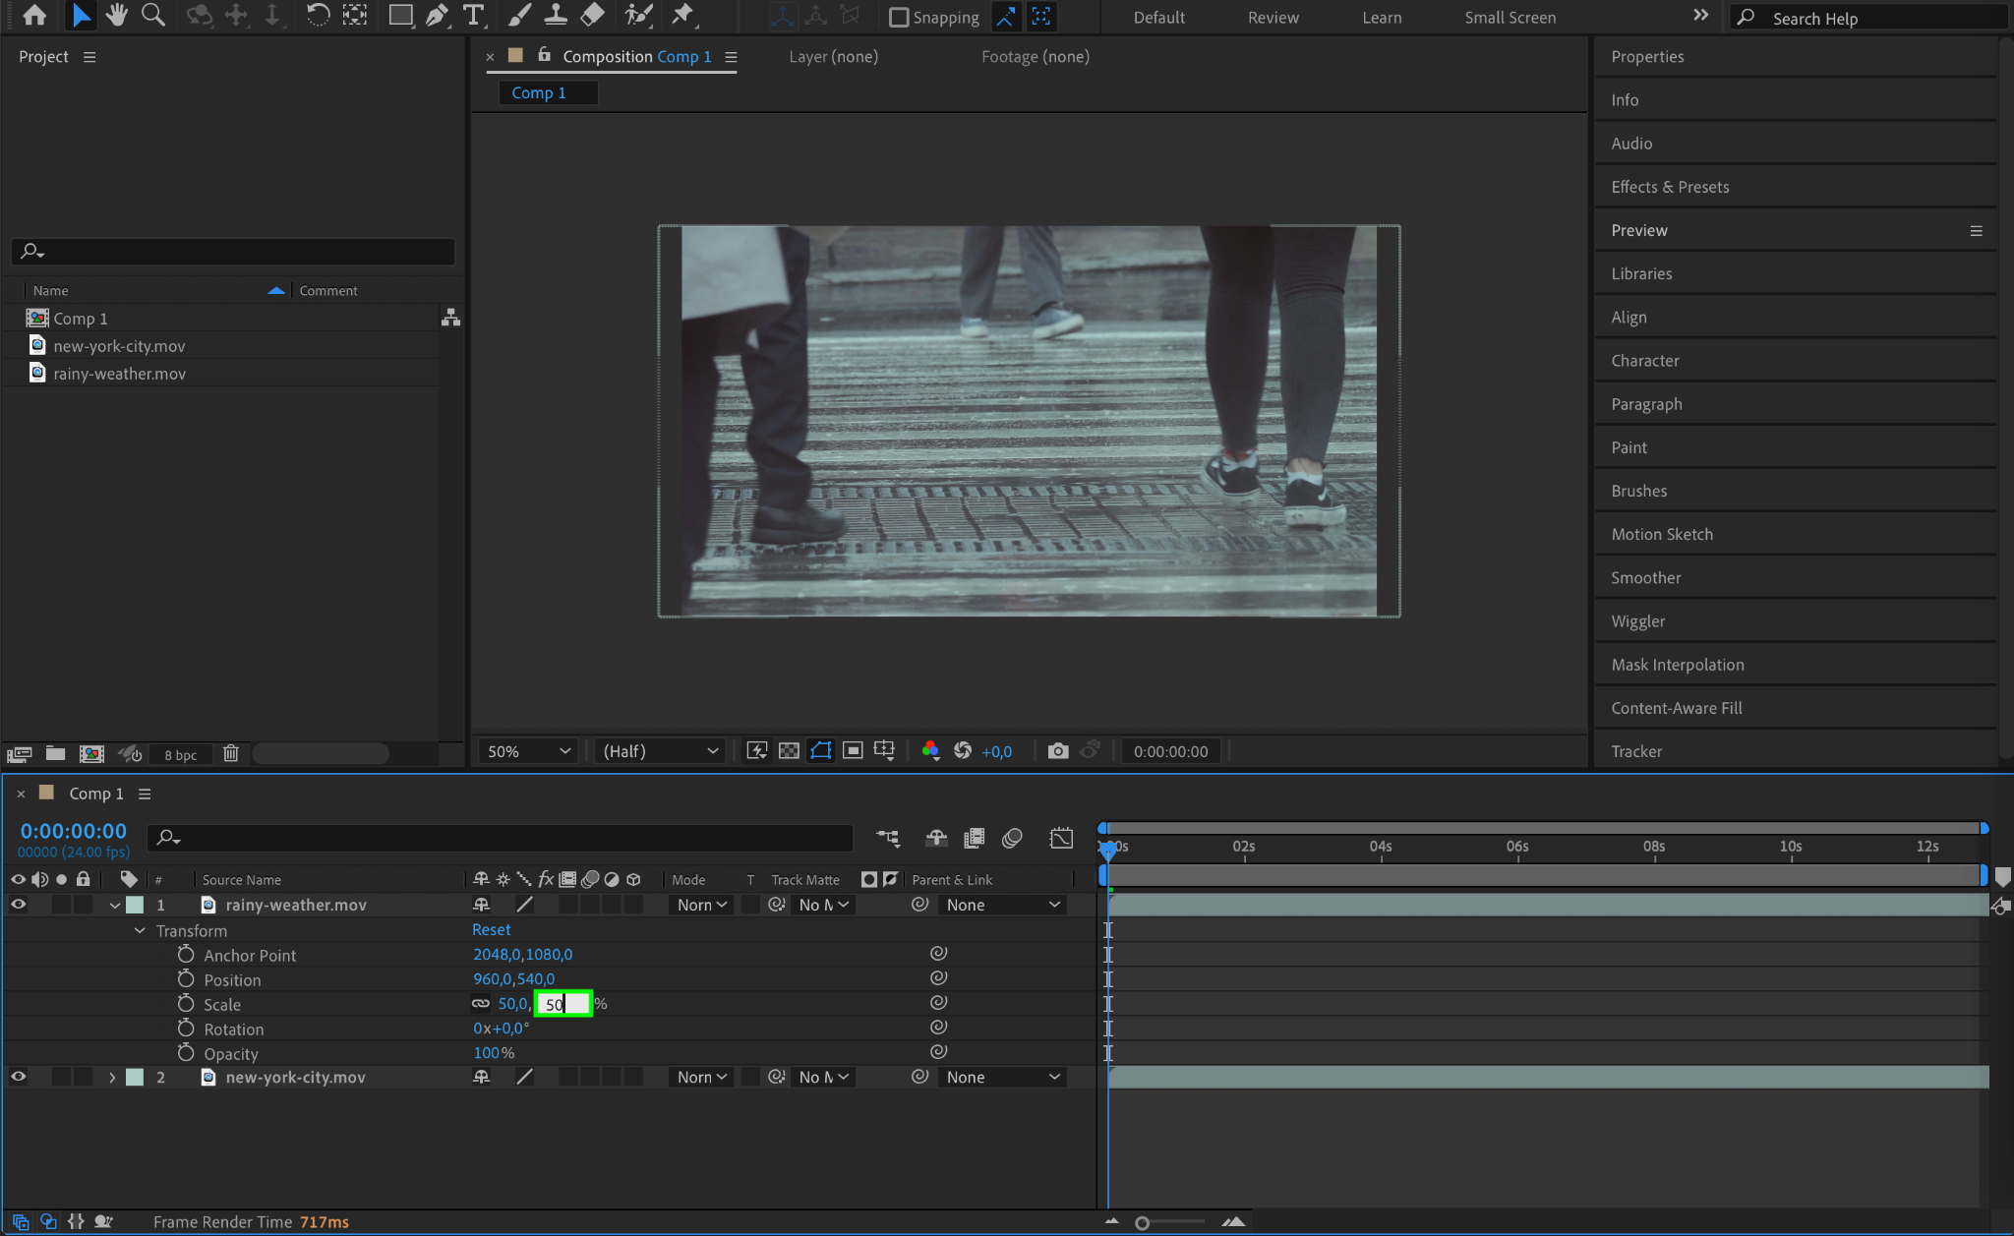Select the Puppet Pin tool
Image resolution: width=2014 pixels, height=1236 pixels.
pos(681,15)
